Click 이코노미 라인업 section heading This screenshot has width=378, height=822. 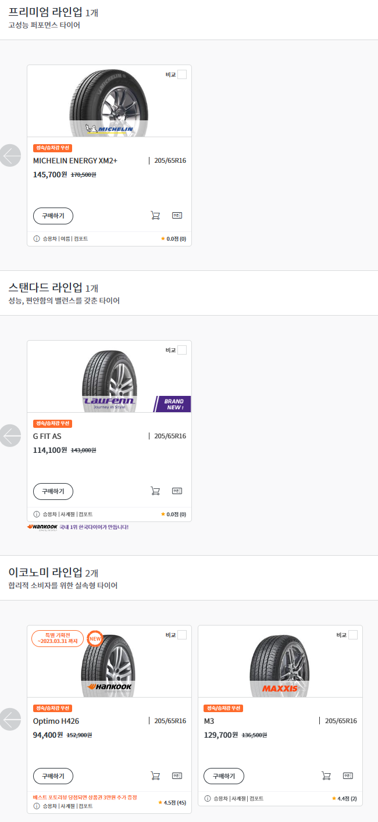point(45,572)
